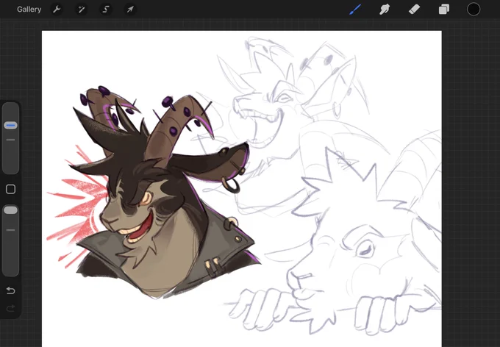
Task: Tap the square modify button in sidebar
Action: (10, 189)
